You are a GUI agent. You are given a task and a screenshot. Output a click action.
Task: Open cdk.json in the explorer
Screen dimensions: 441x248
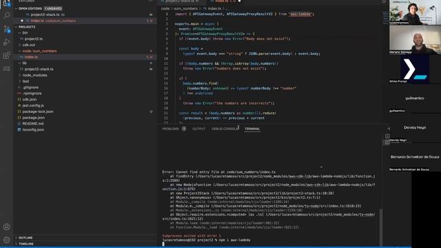coord(29,99)
